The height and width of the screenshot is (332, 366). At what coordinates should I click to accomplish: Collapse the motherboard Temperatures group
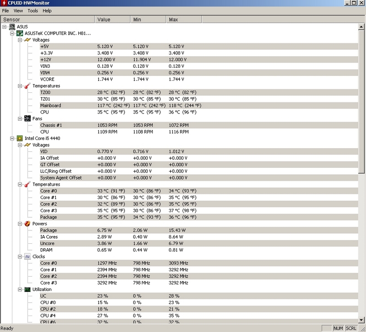click(20, 86)
